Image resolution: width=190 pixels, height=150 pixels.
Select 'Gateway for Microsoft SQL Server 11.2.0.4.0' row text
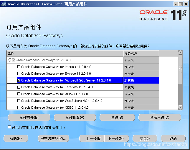(66, 80)
